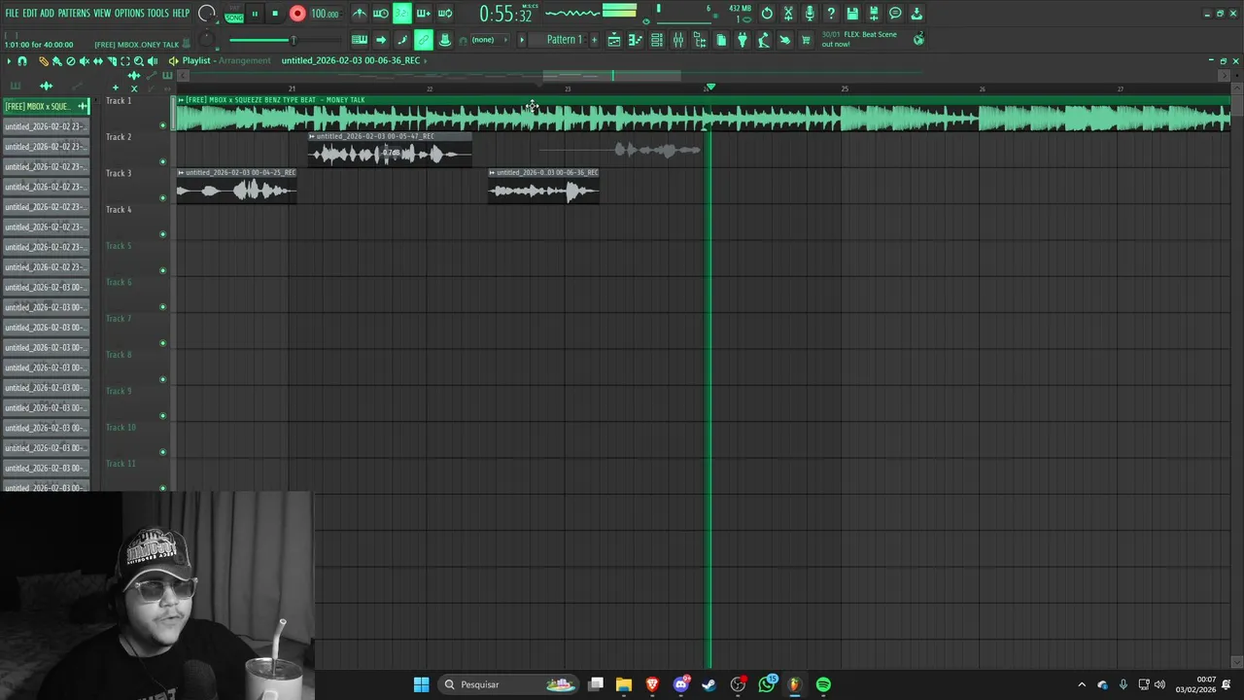Open the plugin database plug icon
Viewport: 1244px width, 700px height.
click(743, 40)
